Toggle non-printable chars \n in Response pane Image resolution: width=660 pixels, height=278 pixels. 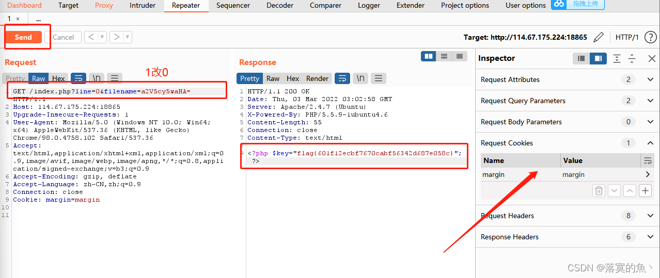[360, 78]
